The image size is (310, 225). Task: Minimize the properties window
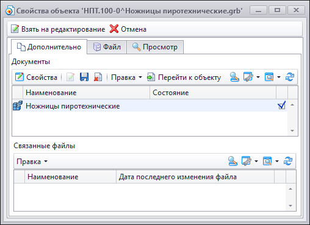258,10
